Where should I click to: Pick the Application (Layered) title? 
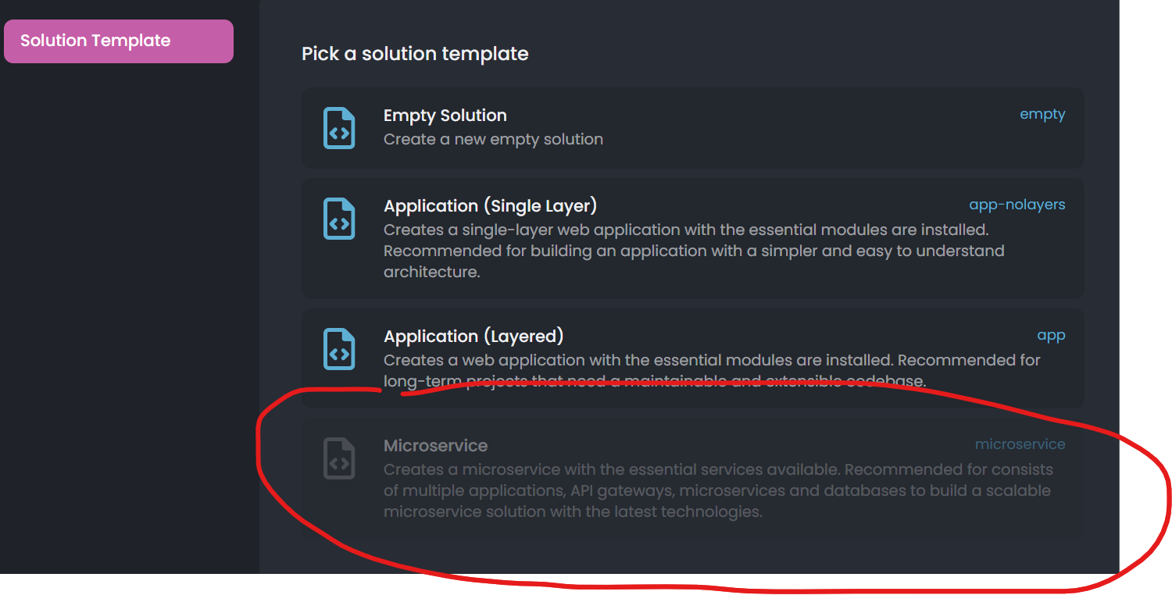click(x=473, y=337)
